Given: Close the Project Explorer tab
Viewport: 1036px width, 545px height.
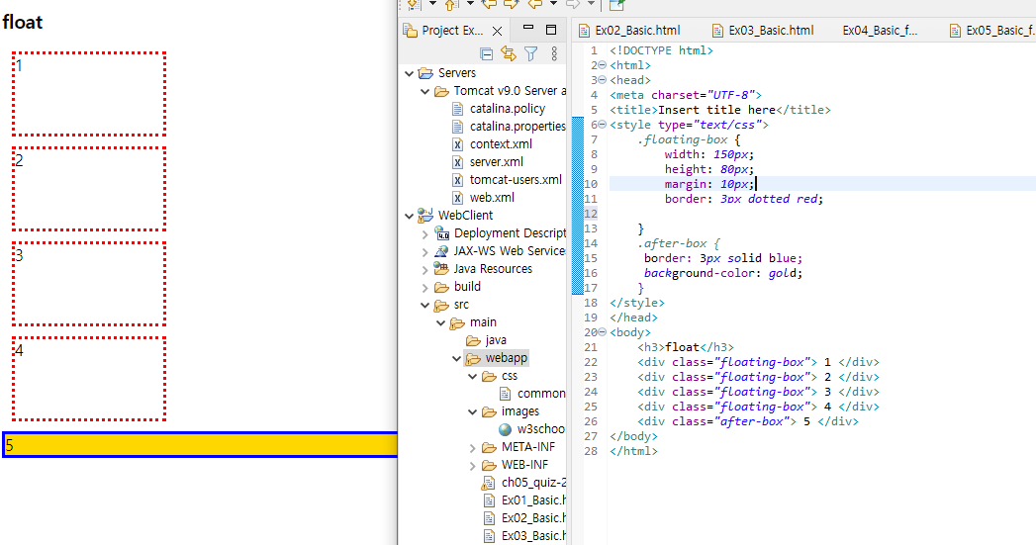Looking at the screenshot, I should pos(498,31).
